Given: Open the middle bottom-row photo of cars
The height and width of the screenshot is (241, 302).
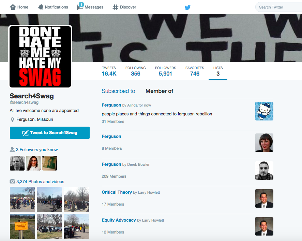Looking at the screenshot, I should pos(49,226).
